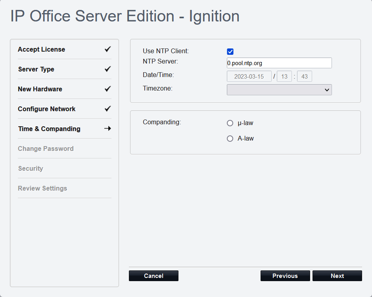Click the arrow icon beside Time & Companding

pos(108,129)
